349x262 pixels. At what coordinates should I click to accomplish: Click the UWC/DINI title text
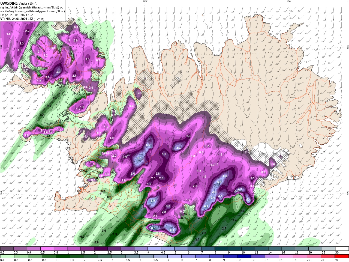tap(9, 3)
